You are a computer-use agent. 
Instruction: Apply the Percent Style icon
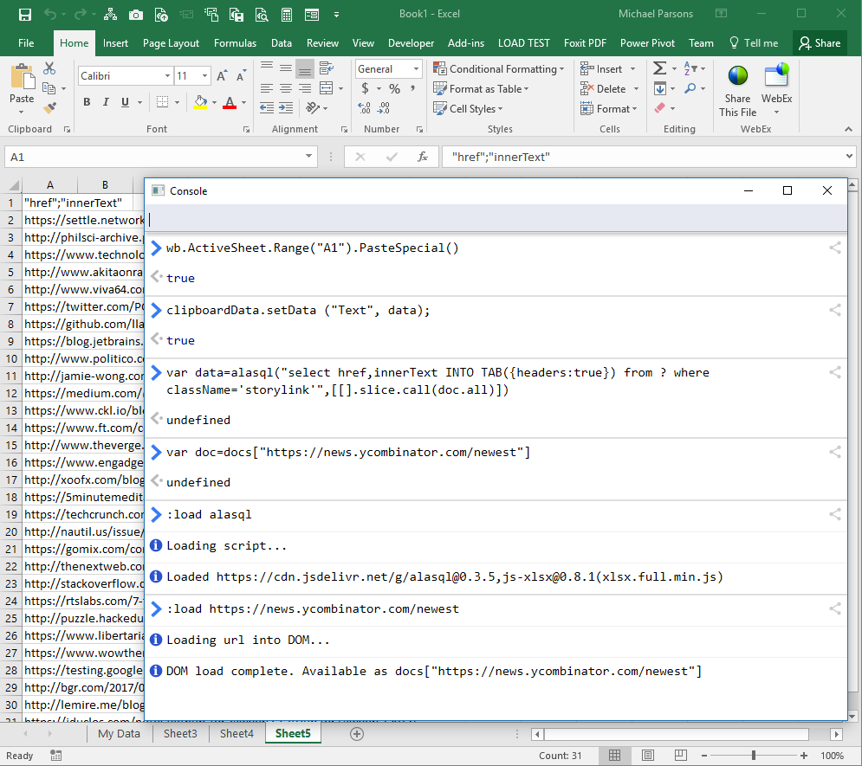(x=393, y=88)
